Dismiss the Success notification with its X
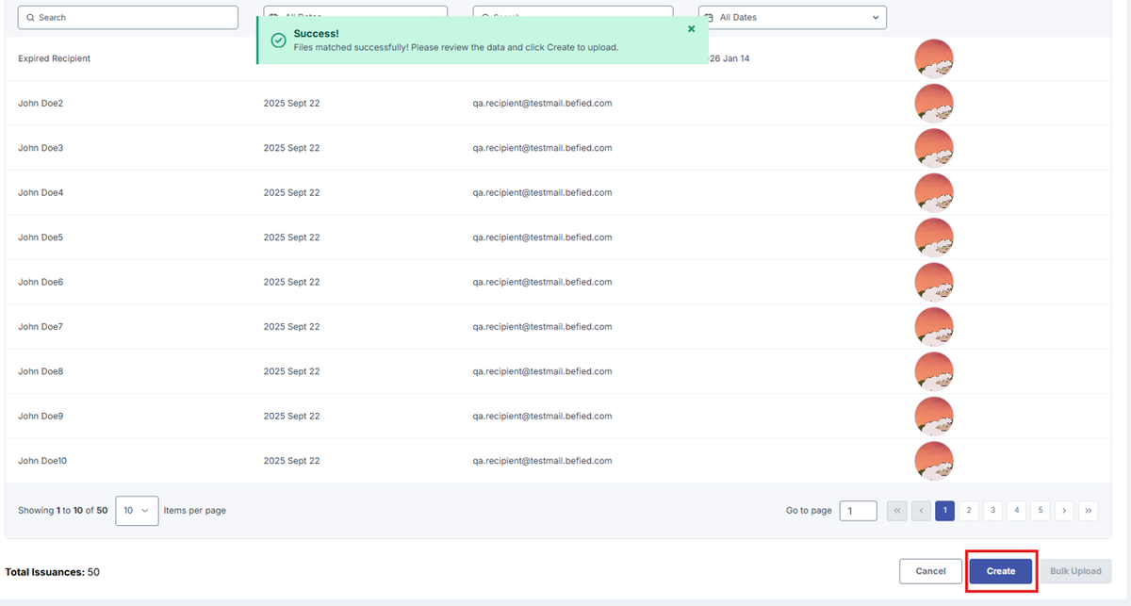The image size is (1131, 606). tap(692, 29)
